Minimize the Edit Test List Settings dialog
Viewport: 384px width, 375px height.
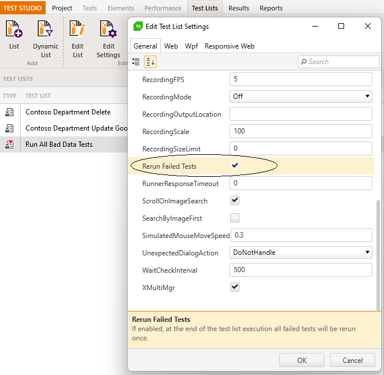pyautogui.click(x=315, y=26)
